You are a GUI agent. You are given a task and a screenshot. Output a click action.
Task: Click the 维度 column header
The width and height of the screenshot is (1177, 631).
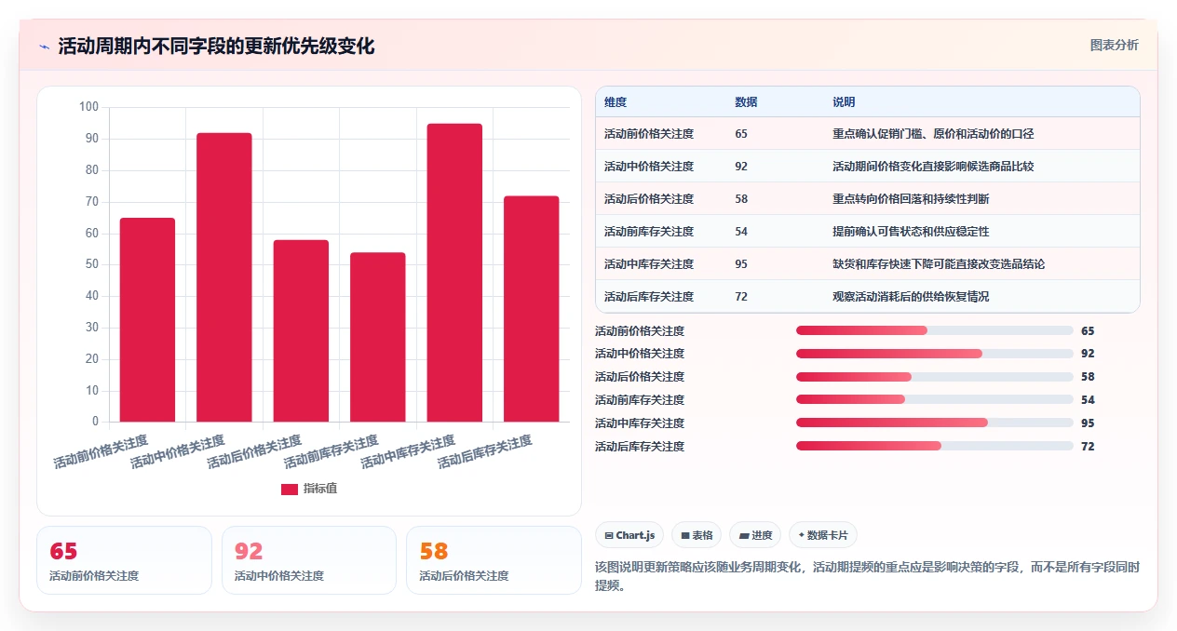coord(616,102)
